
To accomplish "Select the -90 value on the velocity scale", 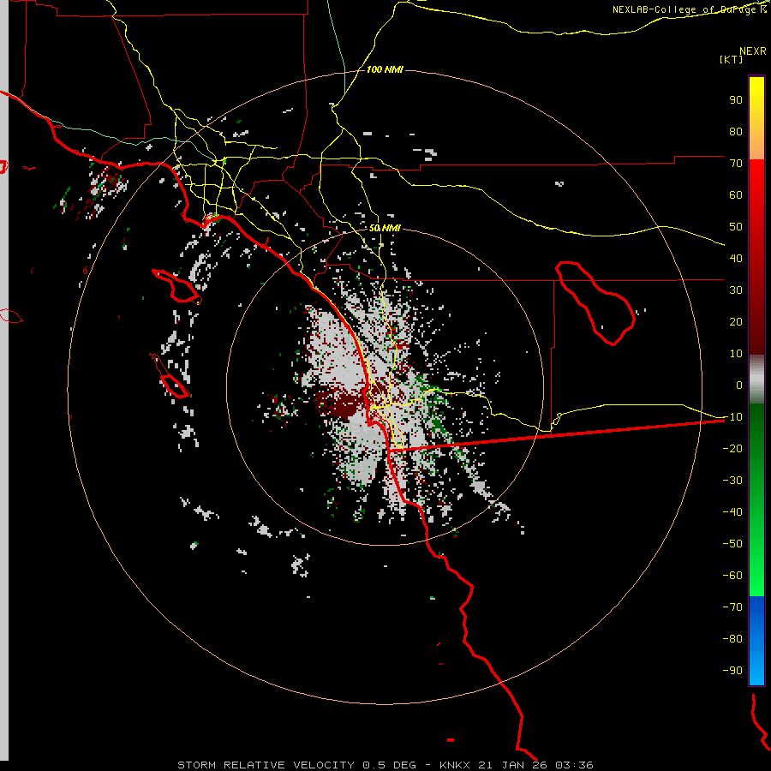I will 732,670.
